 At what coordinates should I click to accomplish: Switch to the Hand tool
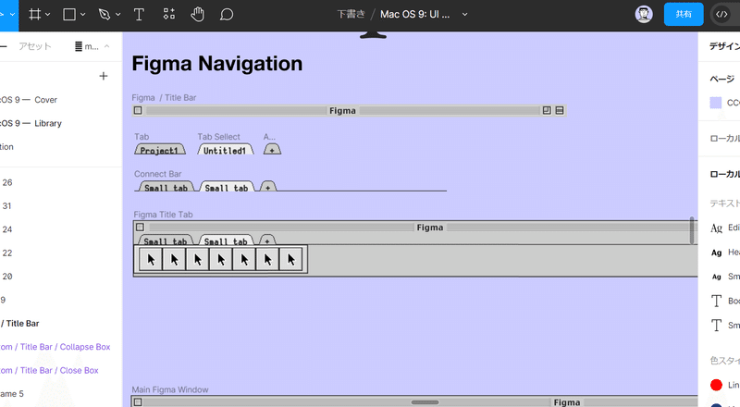click(x=197, y=14)
